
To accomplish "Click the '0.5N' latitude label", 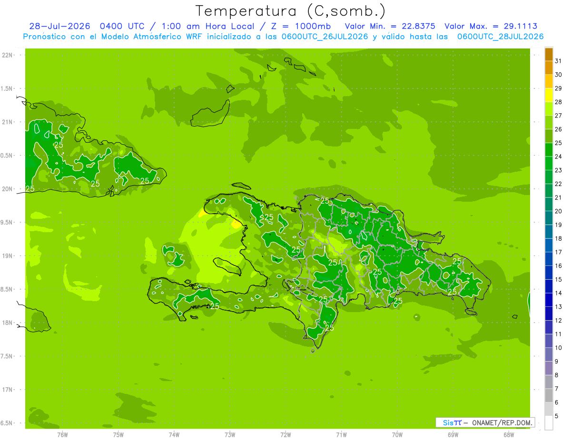I will 7,156.
